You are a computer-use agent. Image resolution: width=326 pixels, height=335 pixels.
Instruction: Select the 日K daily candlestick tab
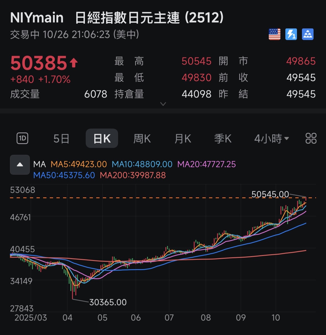[x=102, y=139]
